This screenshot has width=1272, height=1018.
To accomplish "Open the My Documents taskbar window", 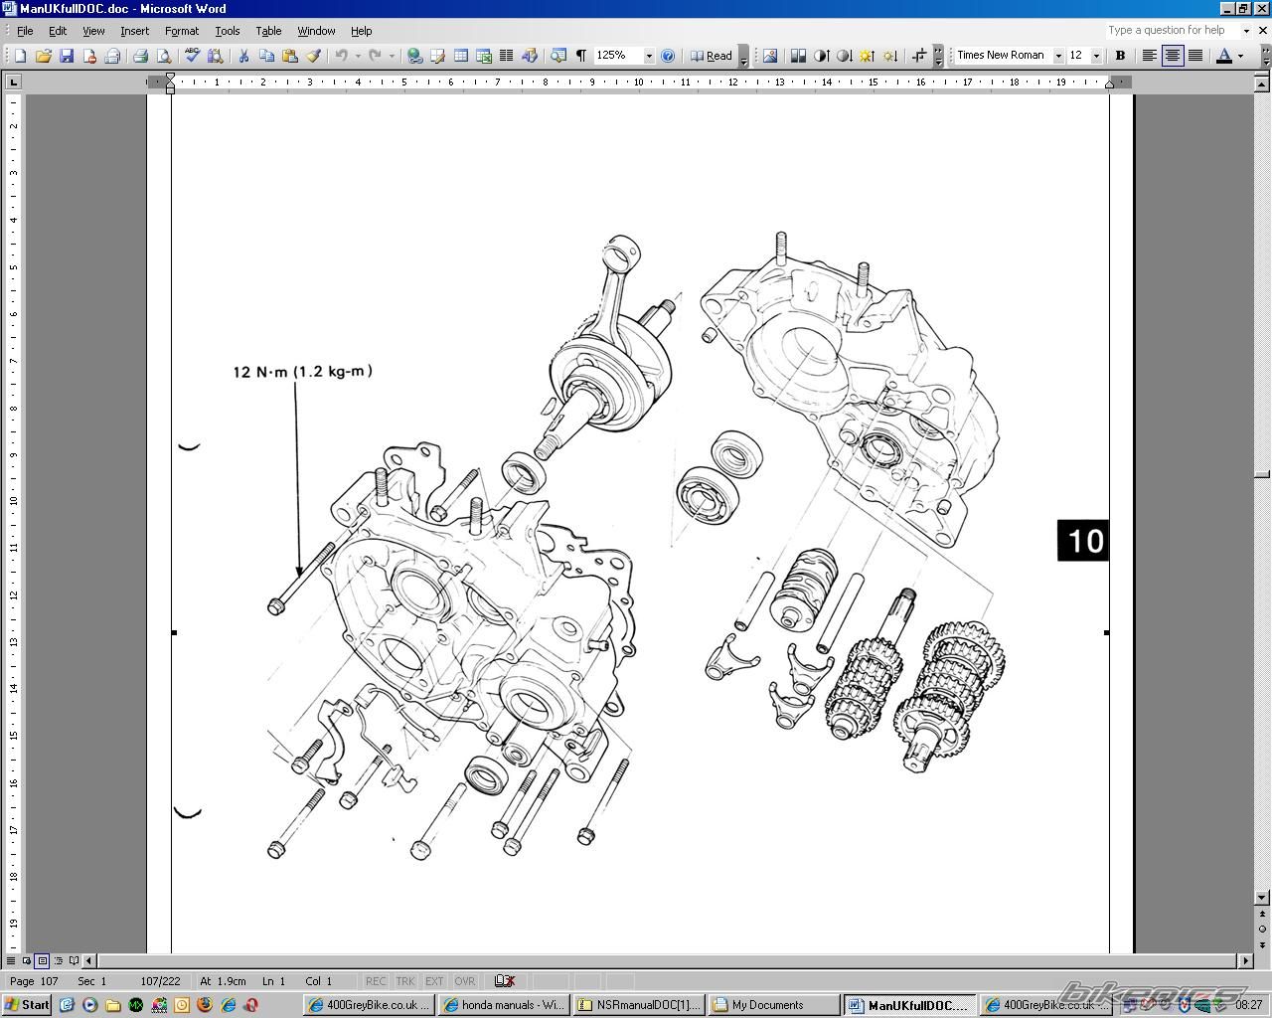I will [774, 1005].
